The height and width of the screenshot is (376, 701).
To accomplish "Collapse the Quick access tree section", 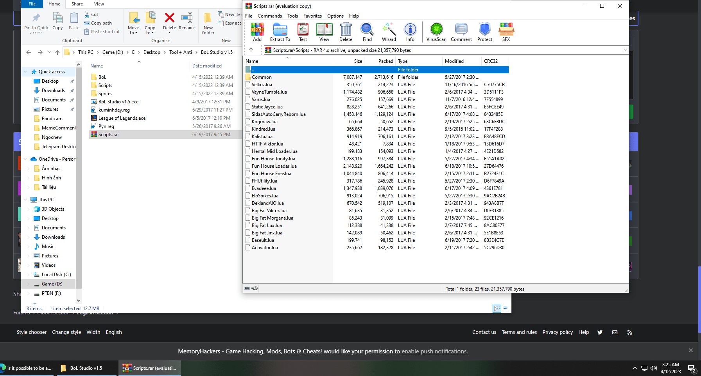I will 25,72.
